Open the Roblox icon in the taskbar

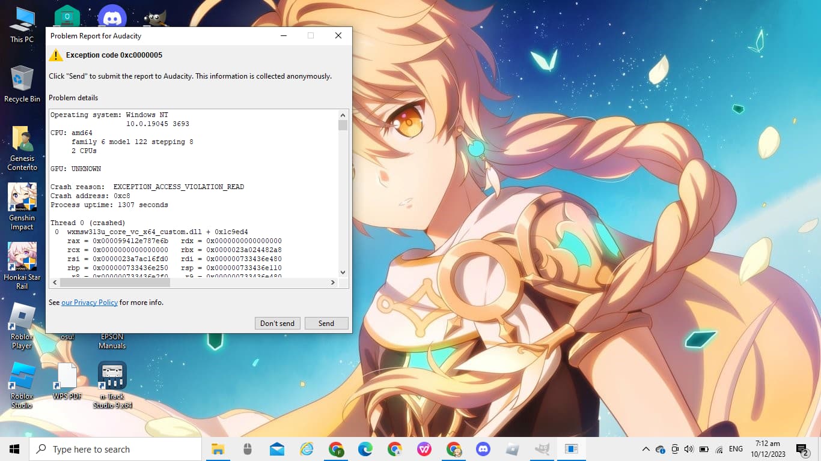tap(513, 449)
